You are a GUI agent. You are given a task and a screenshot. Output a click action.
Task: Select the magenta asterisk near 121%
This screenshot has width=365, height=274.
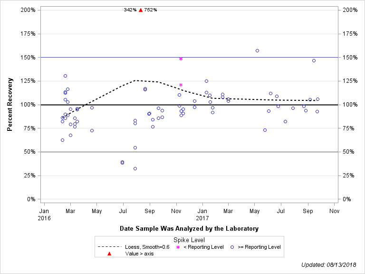[x=181, y=85]
